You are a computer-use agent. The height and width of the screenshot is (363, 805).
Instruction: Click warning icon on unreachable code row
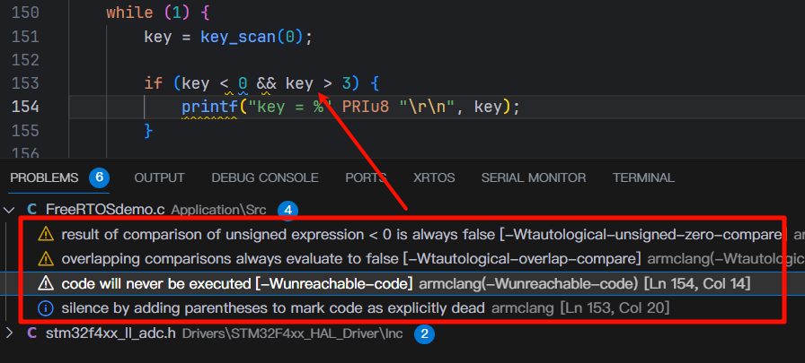(46, 283)
